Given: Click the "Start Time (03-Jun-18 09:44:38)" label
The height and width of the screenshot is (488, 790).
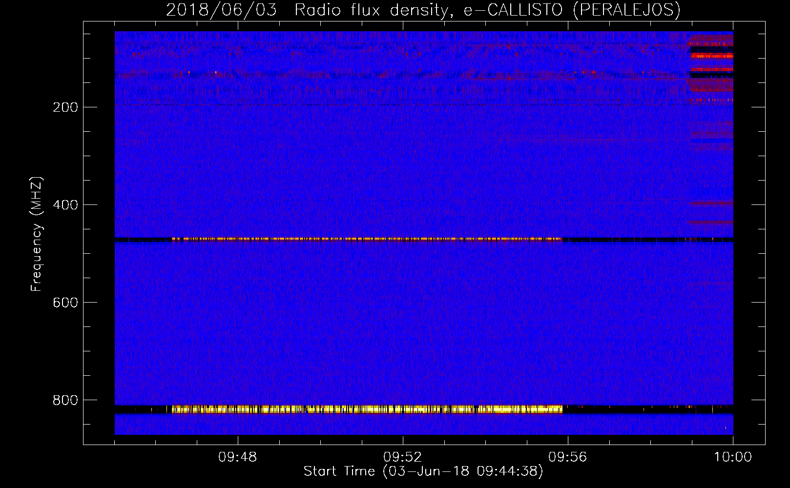Looking at the screenshot, I should tap(423, 471).
